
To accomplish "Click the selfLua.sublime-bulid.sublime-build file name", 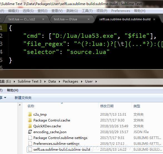I will click(x=62, y=150).
